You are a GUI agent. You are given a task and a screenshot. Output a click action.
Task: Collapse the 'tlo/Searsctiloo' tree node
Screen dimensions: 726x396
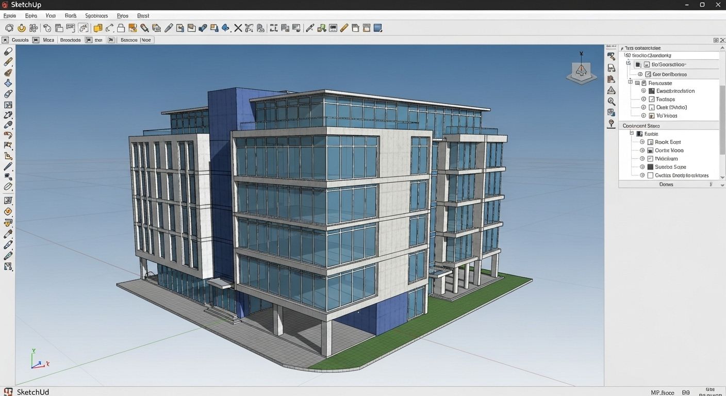629,63
